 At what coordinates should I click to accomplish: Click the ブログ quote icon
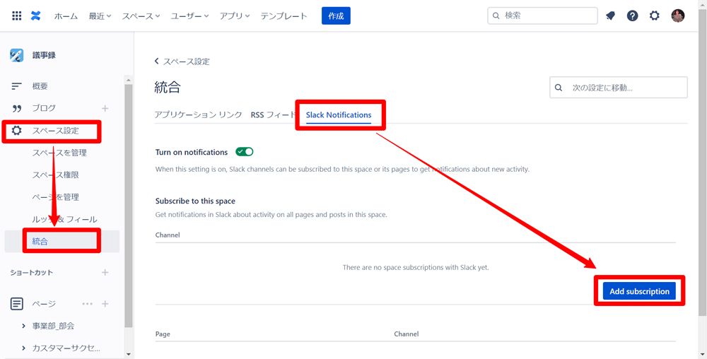coord(17,108)
